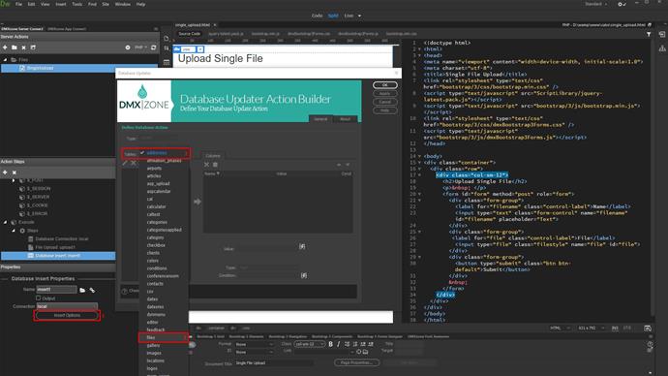Open data binding picker for Condition field
Screen dimensions: 668x376
pos(304,275)
